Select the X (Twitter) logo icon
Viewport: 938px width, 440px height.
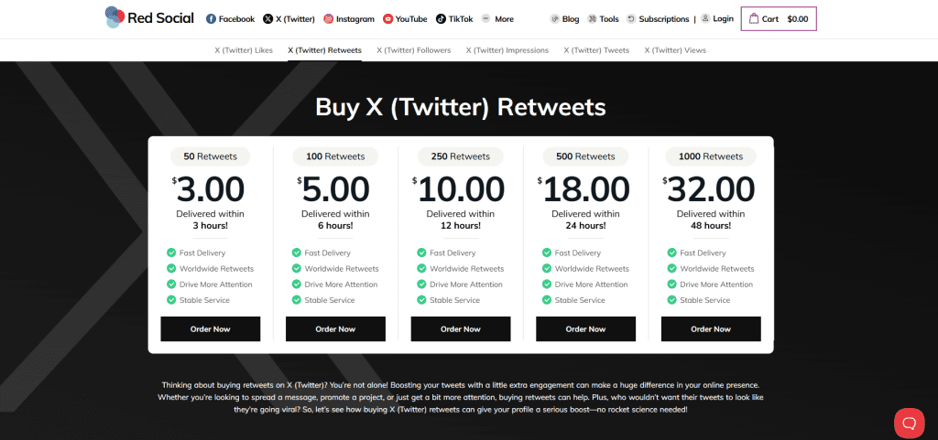(268, 19)
